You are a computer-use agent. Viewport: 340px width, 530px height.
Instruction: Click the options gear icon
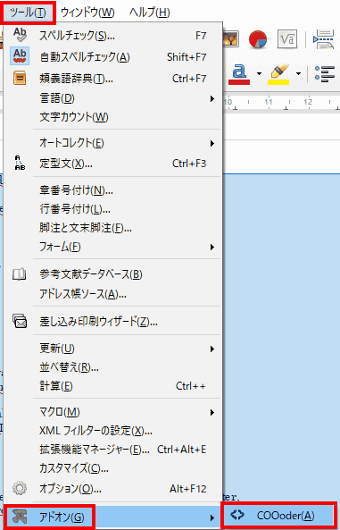pos(20,488)
